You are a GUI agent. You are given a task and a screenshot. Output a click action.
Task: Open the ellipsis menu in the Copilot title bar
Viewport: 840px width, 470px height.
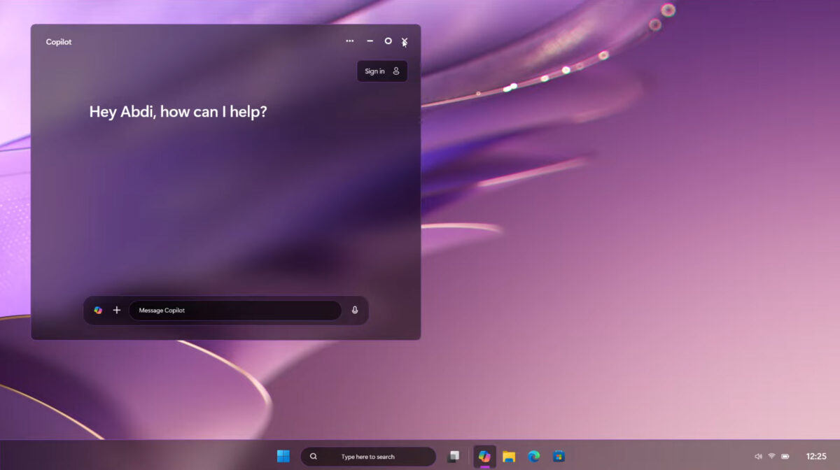[349, 41]
